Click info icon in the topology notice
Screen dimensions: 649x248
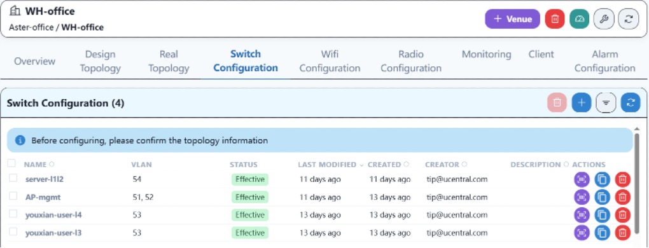(20, 141)
